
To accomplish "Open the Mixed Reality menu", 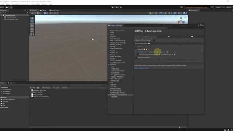I will tap(35, 4).
